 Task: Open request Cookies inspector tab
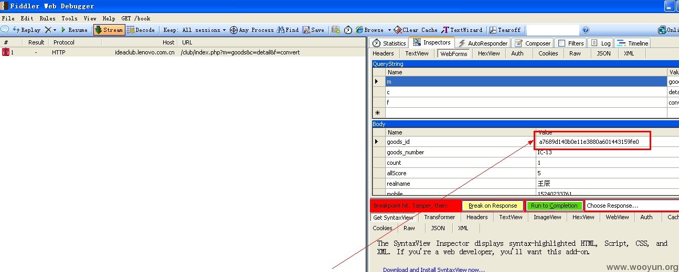[548, 53]
